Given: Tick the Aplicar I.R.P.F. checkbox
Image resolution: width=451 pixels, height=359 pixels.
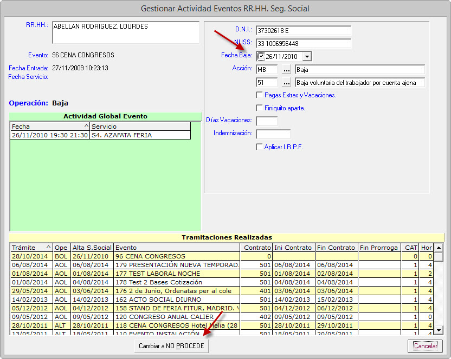Looking at the screenshot, I should click(259, 147).
